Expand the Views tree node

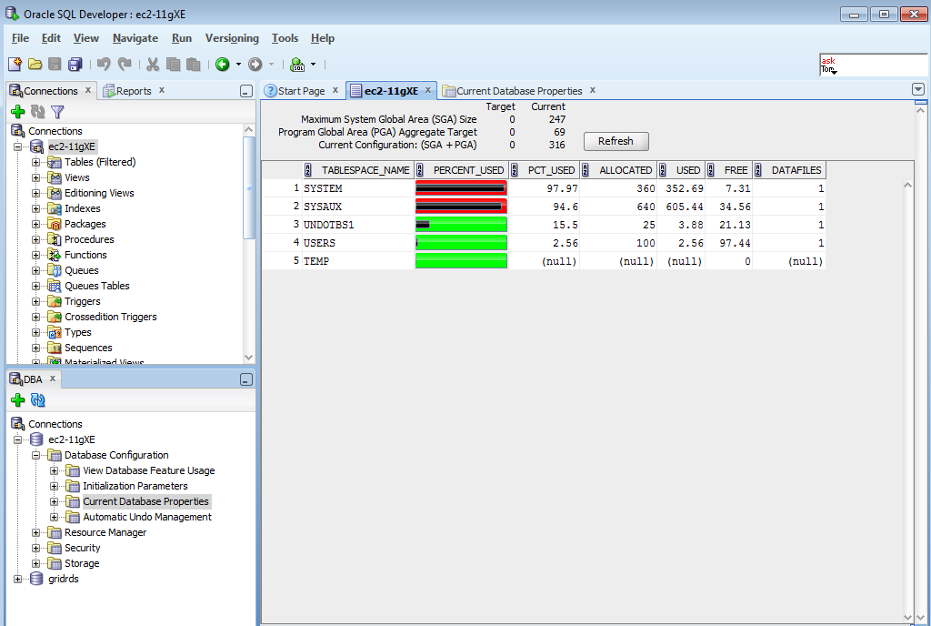(x=35, y=177)
